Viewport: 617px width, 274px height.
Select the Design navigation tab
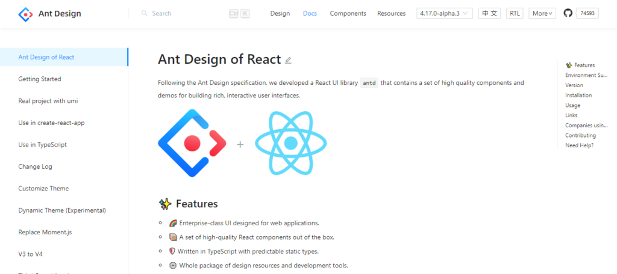point(280,13)
